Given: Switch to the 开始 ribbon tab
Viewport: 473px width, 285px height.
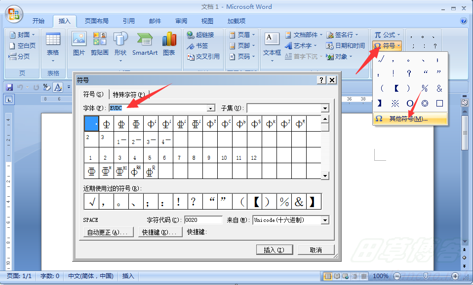Looking at the screenshot, I should pos(39,21).
